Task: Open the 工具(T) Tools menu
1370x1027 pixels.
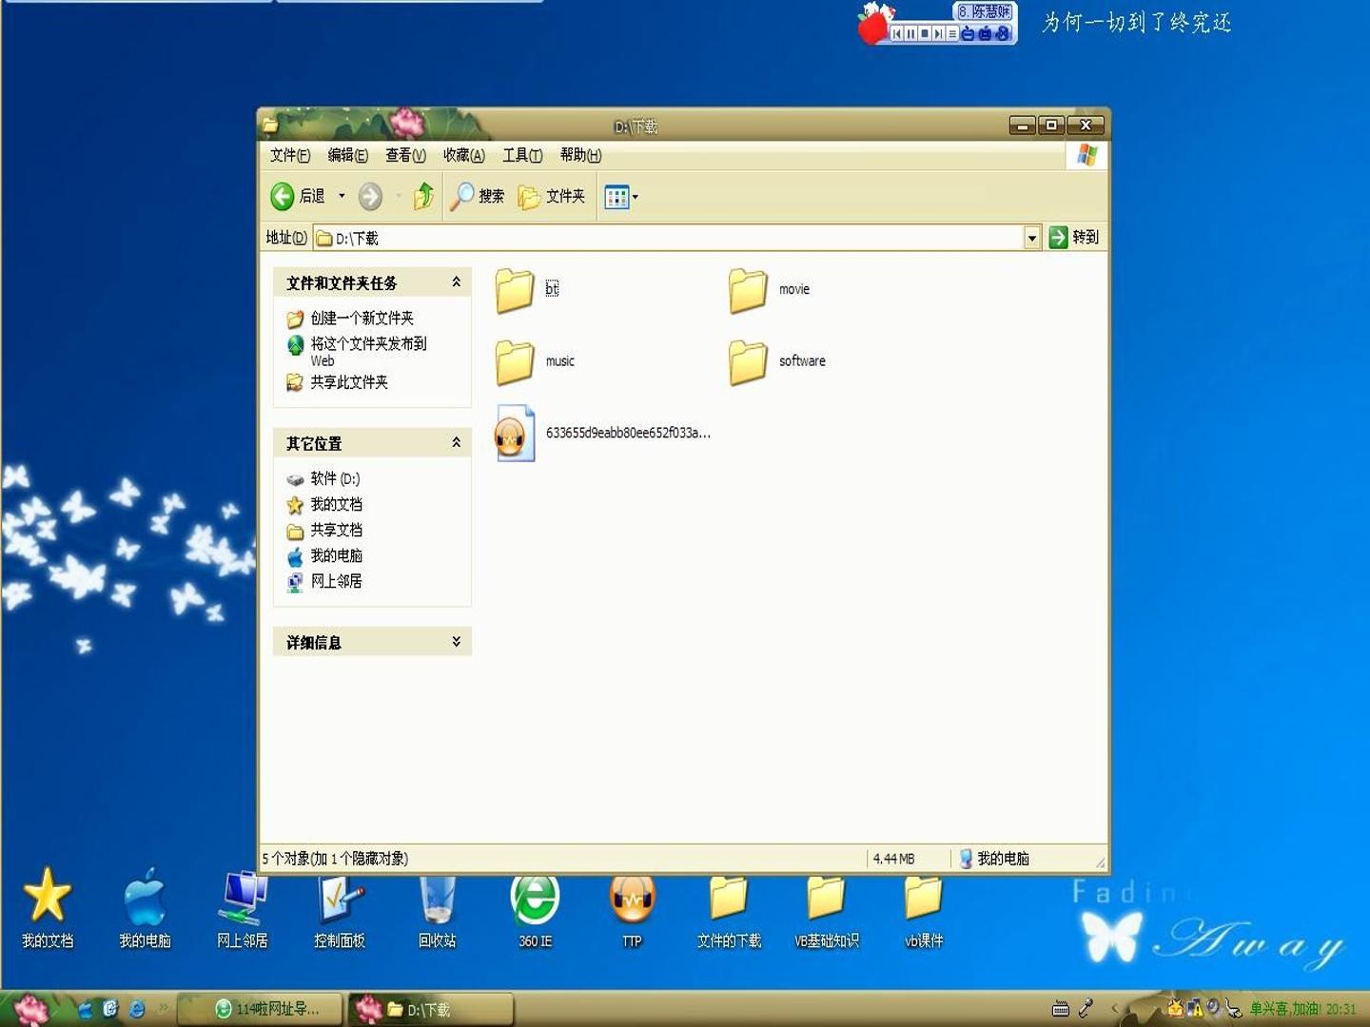Action: (522, 155)
